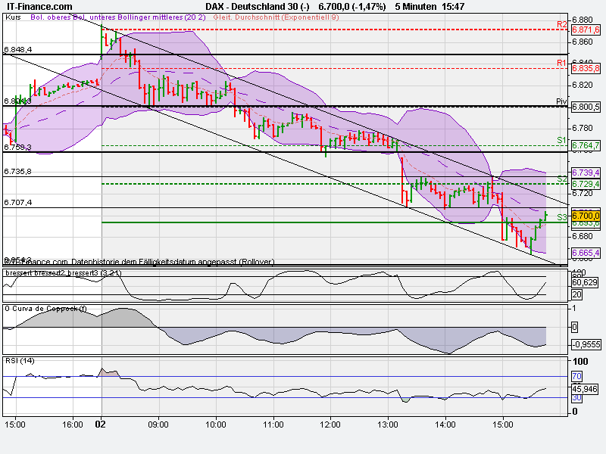Select the 10:00 time axis label
This screenshot has height=454, width=606.
(x=216, y=424)
